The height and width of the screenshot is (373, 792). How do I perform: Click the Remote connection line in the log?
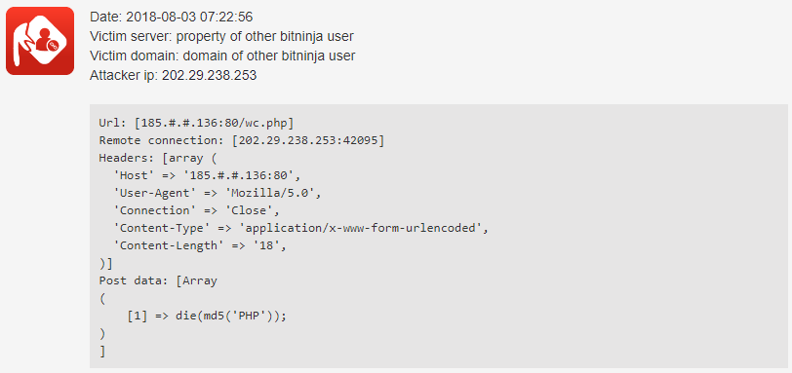[x=242, y=140]
